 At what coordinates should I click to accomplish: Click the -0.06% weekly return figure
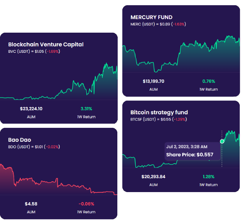[86, 204]
